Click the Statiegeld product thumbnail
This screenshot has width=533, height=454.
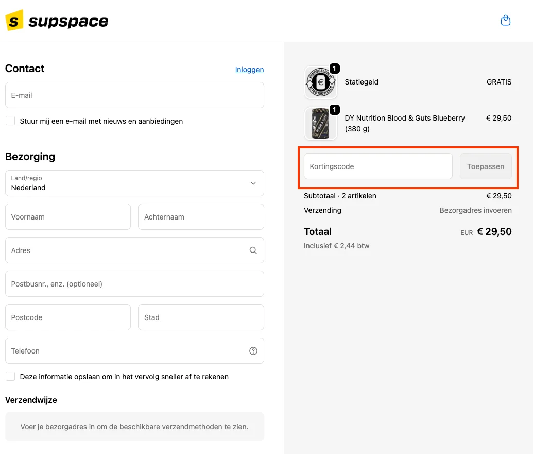tap(321, 82)
